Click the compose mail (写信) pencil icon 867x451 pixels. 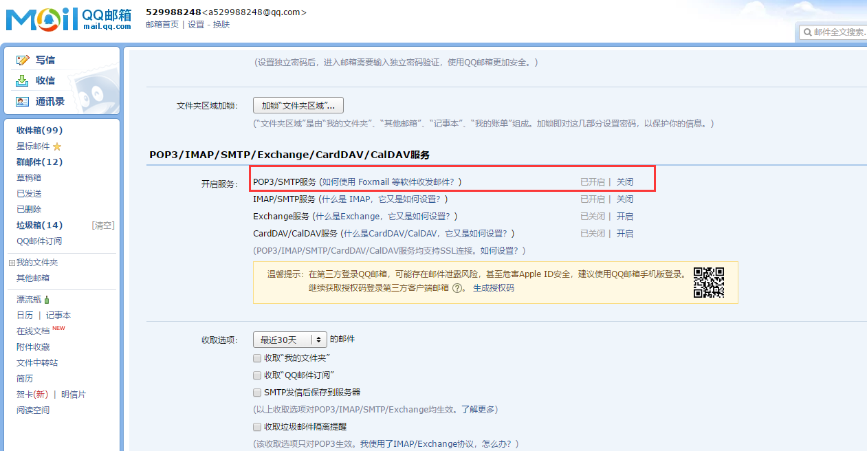[23, 60]
